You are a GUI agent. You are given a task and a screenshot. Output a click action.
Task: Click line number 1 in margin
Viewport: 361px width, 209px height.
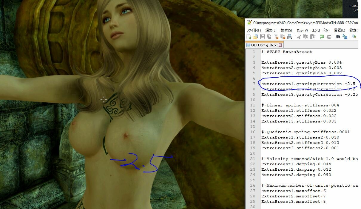(x=254, y=52)
